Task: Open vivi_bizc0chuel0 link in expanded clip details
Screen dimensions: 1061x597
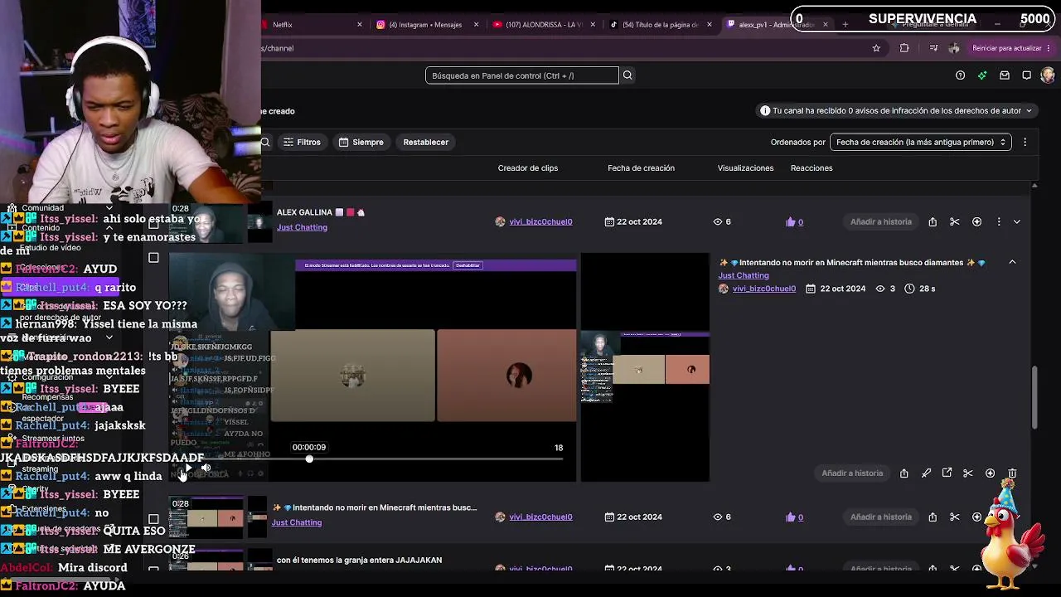Action: [763, 289]
